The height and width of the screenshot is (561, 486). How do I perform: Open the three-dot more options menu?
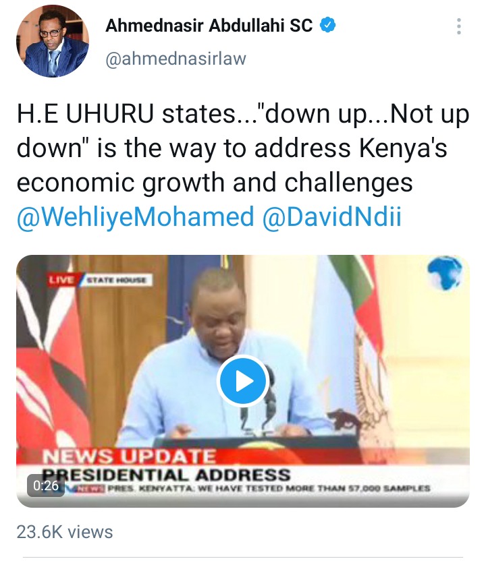click(x=458, y=26)
